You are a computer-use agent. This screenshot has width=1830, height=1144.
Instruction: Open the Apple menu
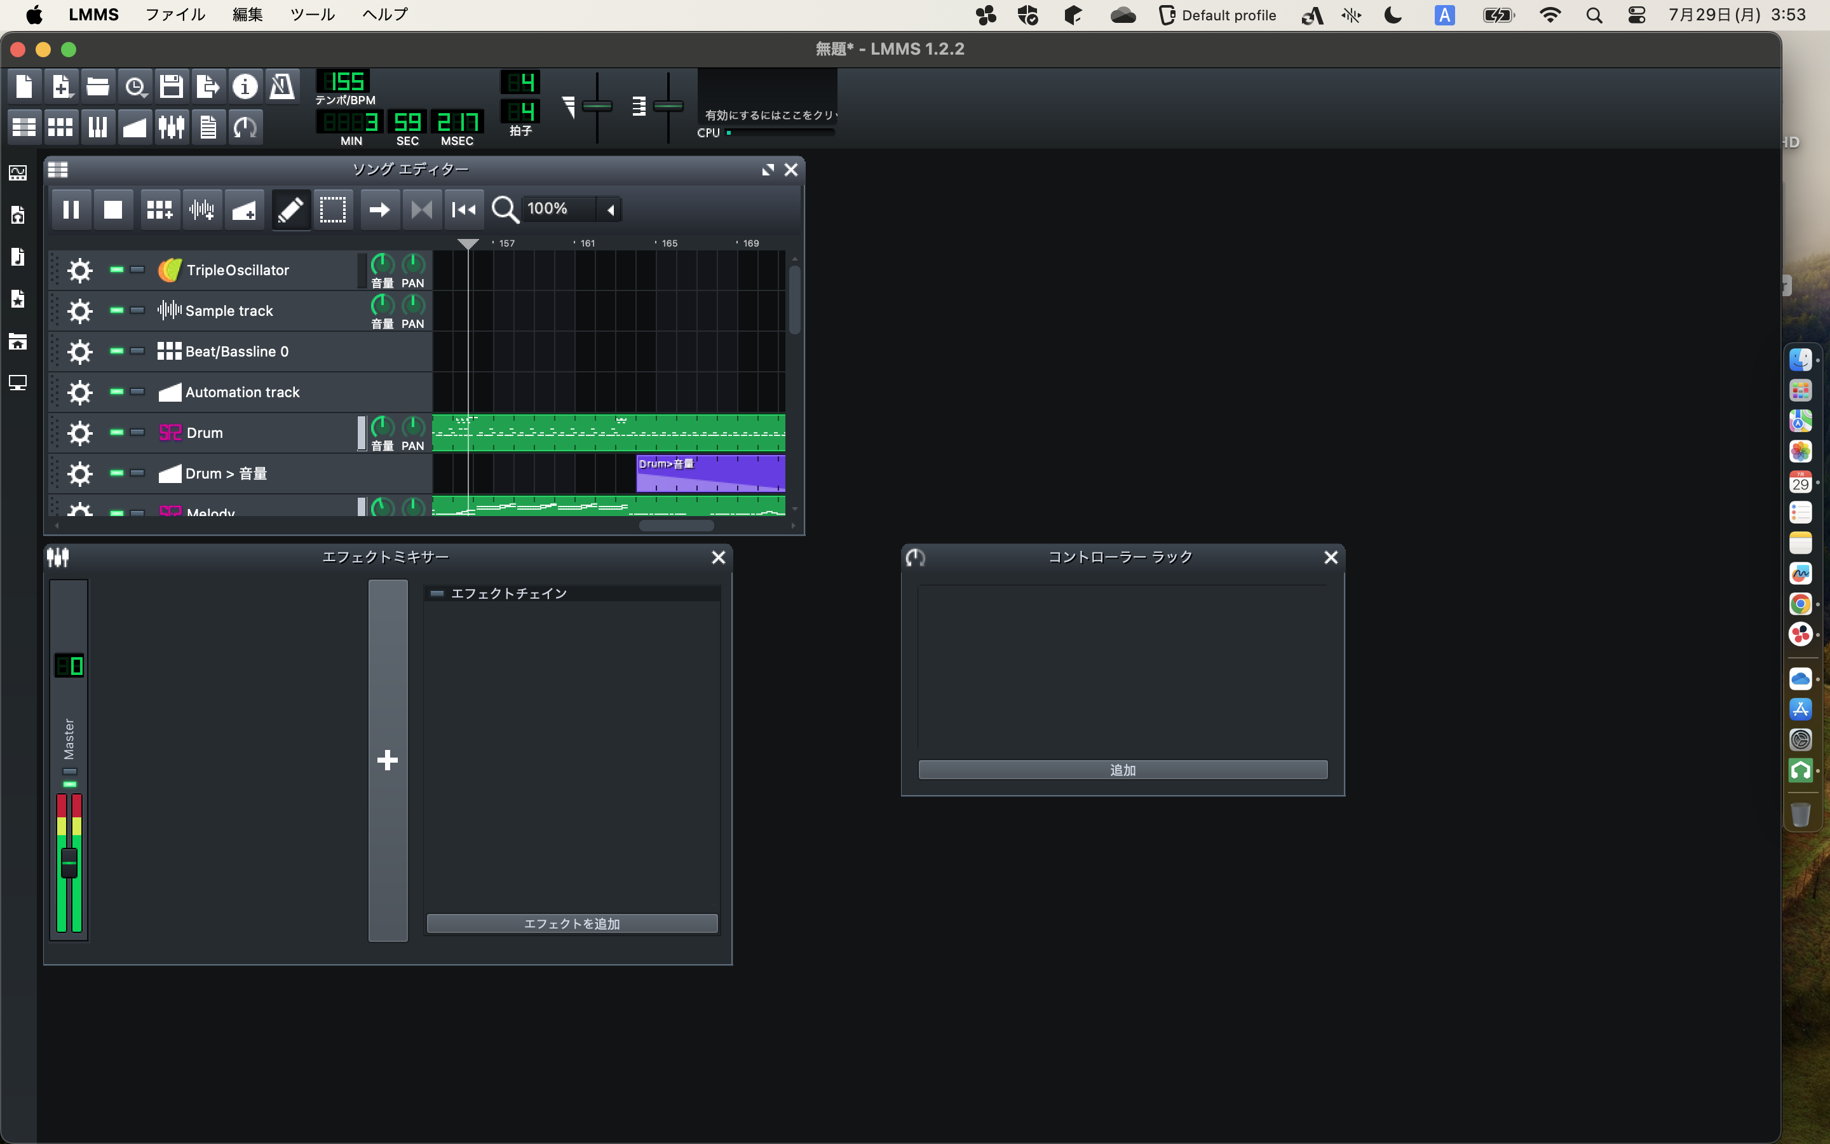point(34,15)
